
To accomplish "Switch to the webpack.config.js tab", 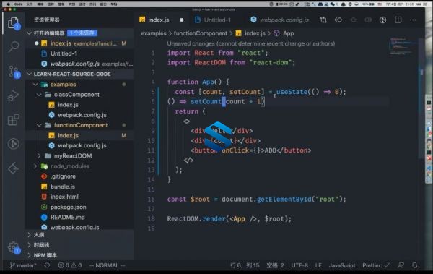I will (280, 20).
